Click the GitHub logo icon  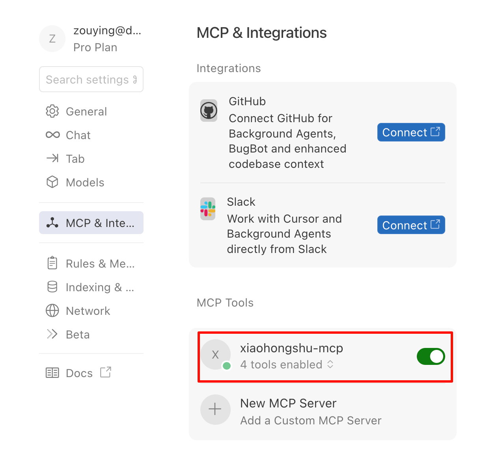pos(209,111)
